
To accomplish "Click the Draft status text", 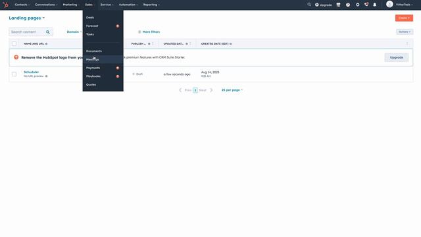I will pyautogui.click(x=139, y=74).
